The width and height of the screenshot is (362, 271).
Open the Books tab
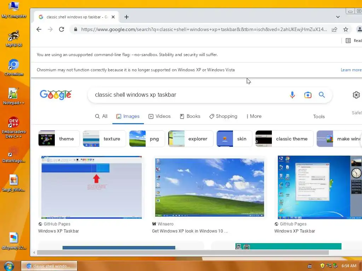190,116
